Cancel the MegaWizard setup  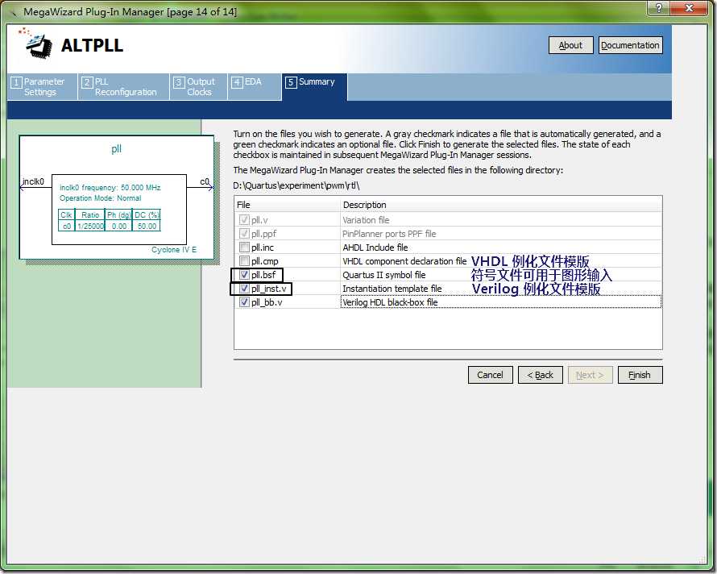490,375
